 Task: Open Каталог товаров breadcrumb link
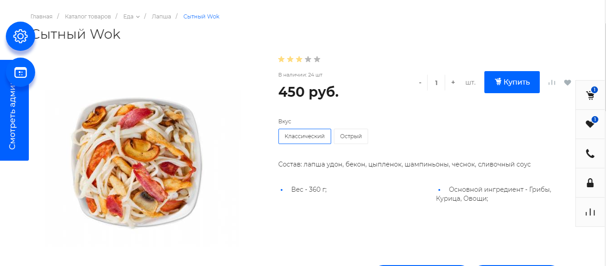[88, 17]
